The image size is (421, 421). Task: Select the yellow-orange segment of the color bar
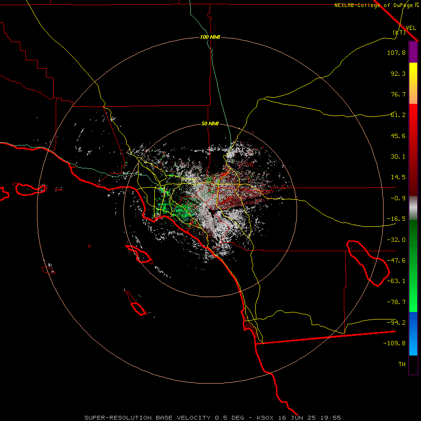[x=413, y=83]
